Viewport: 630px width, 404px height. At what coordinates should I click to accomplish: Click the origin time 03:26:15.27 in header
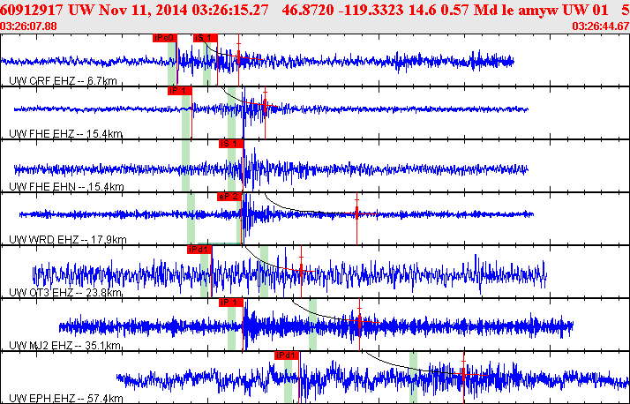pos(229,9)
